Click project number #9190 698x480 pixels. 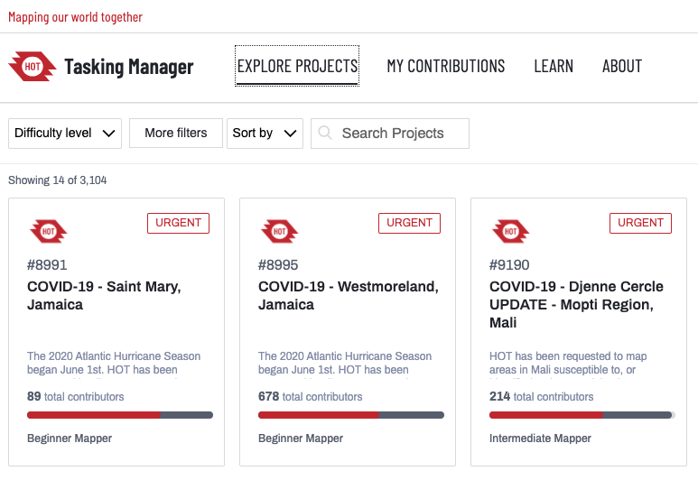tap(509, 265)
